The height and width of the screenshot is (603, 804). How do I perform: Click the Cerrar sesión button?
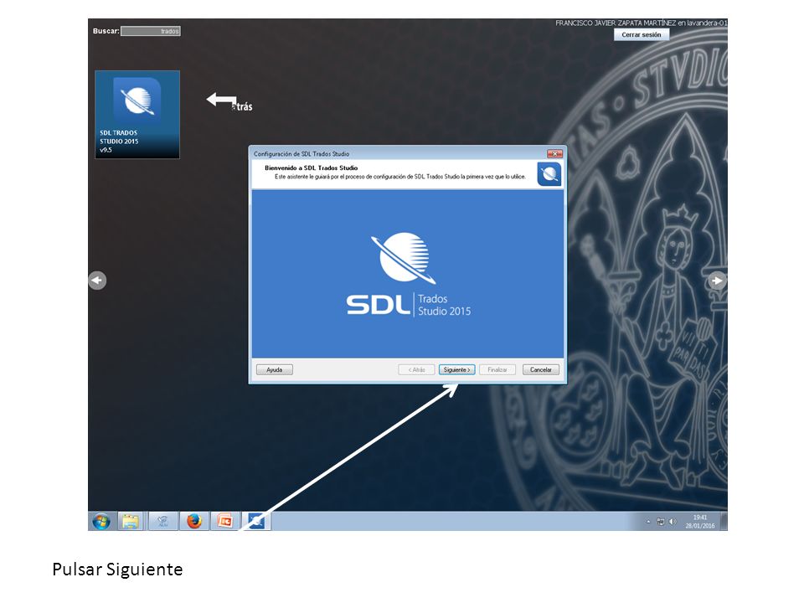click(x=642, y=35)
